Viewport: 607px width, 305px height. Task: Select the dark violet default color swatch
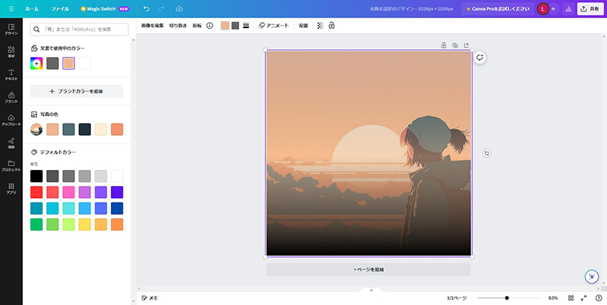pyautogui.click(x=117, y=193)
